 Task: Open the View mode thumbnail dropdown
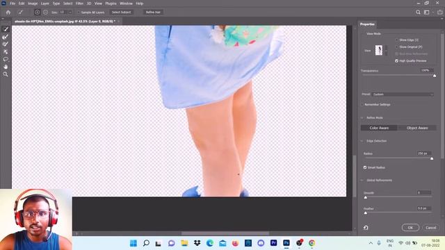[386, 51]
